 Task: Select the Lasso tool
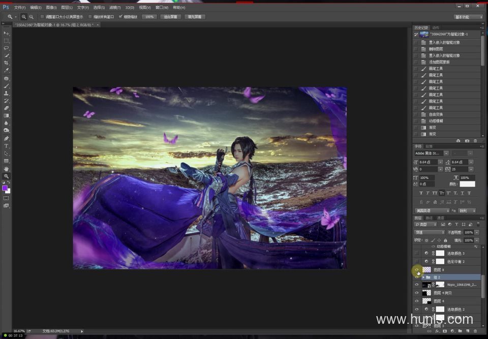(x=6, y=48)
